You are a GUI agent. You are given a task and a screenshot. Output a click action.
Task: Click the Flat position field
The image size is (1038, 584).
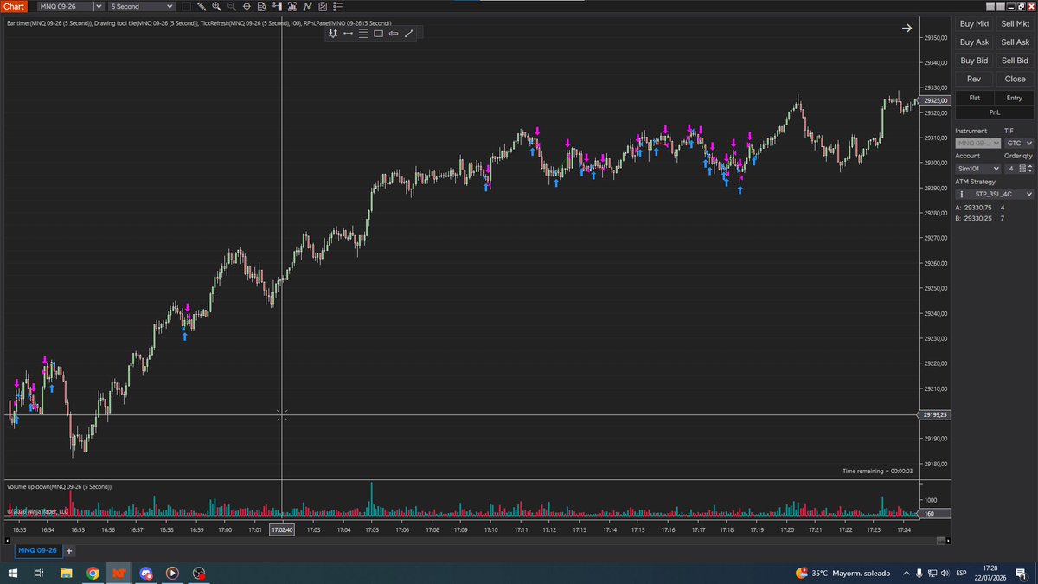click(x=975, y=98)
